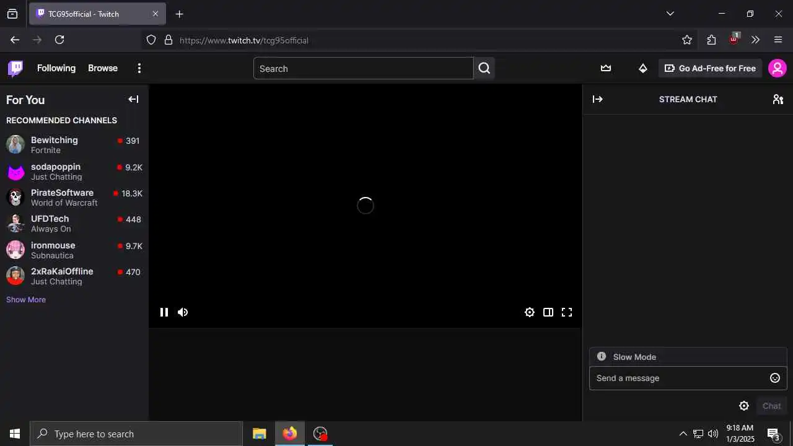Open list all tabs dropdown
The width and height of the screenshot is (793, 446).
tap(670, 14)
